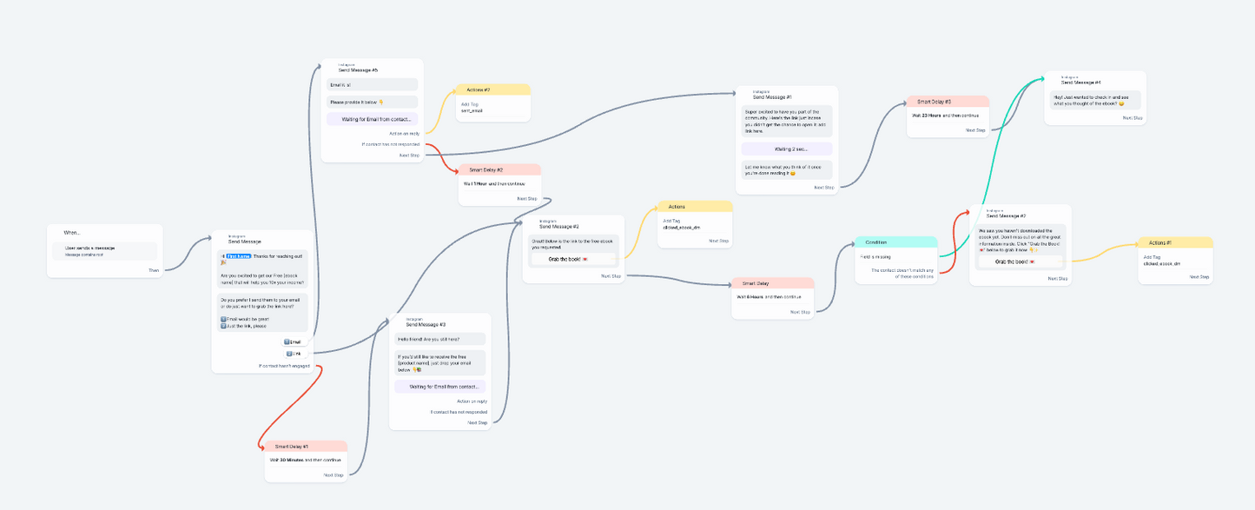Viewport: 1255px width, 510px height.
Task: Click 'The contact doesn't match any of these conditions'
Action: click(x=902, y=273)
